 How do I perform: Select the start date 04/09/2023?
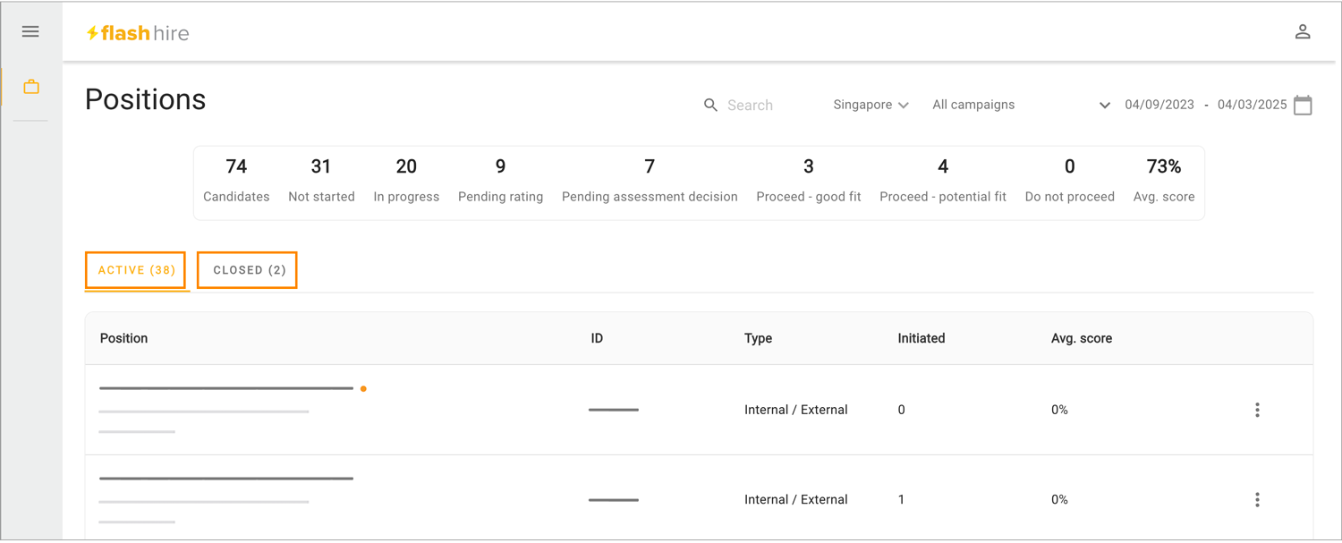[1159, 105]
